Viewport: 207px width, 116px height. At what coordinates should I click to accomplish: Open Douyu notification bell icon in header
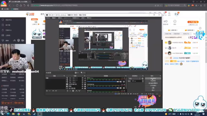(169, 13)
